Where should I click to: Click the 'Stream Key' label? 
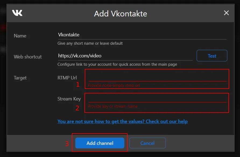click(69, 99)
